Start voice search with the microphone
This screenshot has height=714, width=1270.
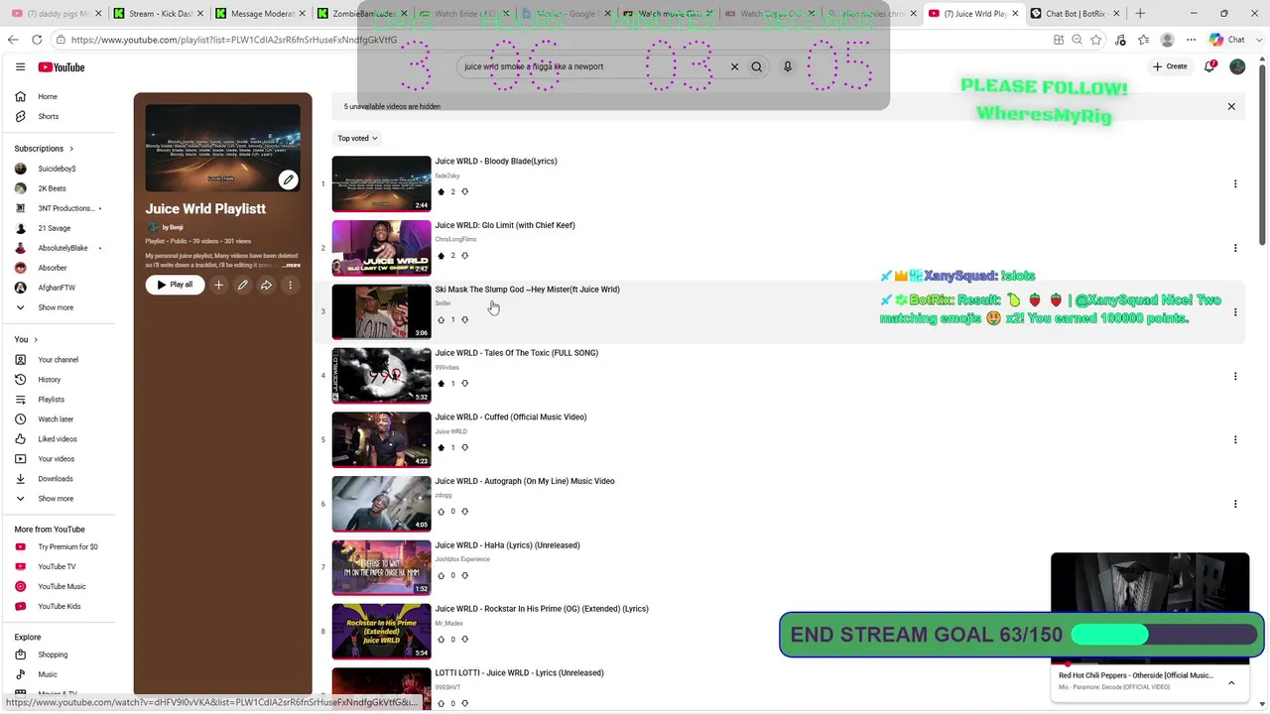(788, 67)
